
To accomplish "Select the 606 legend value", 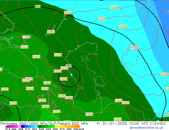I will pyautogui.click(x=81, y=129).
